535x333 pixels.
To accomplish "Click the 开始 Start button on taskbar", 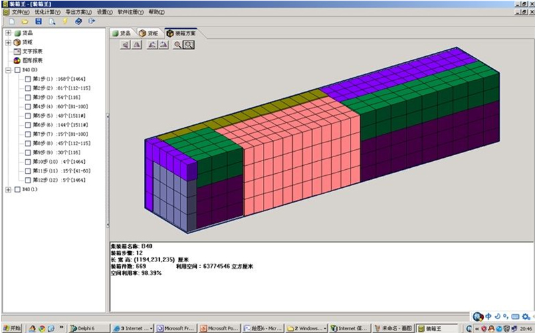I will coord(11,328).
